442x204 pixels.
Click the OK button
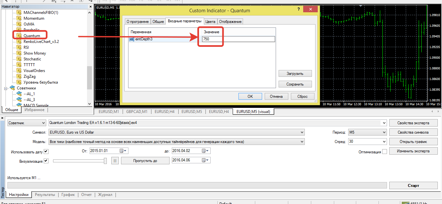(x=250, y=96)
